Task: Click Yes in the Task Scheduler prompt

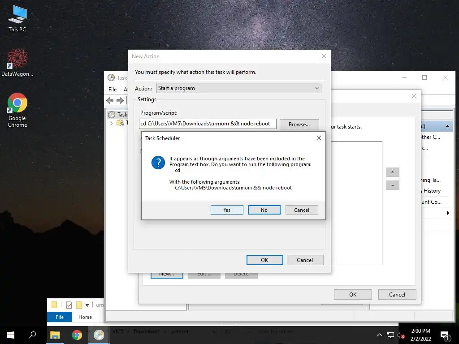Action: click(x=227, y=210)
